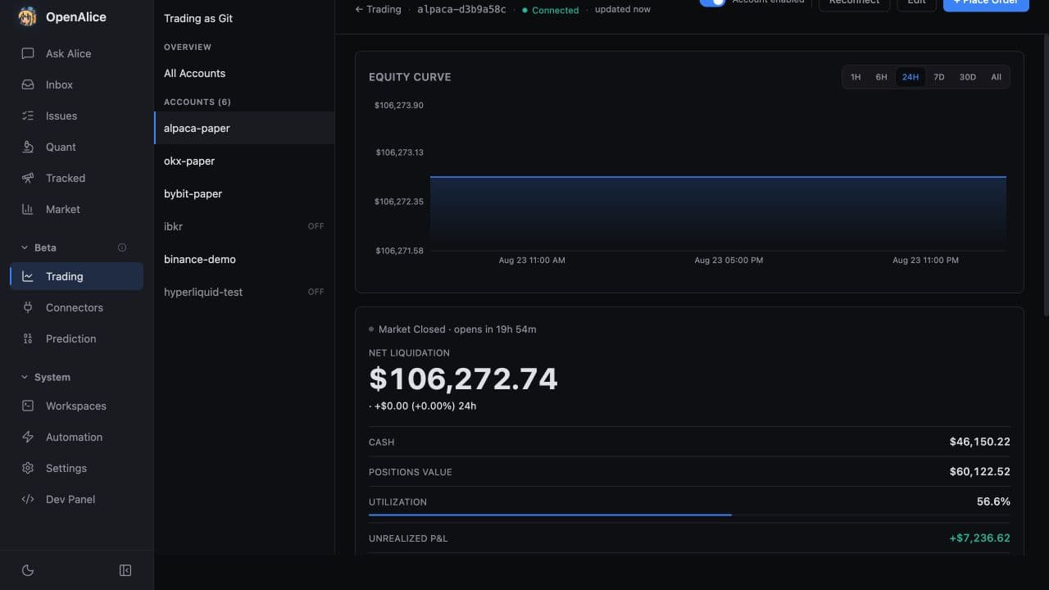Select the ibkr account

(x=244, y=226)
